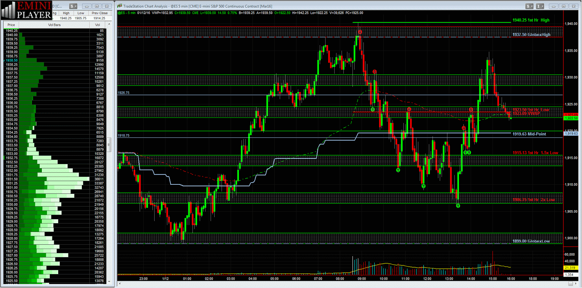Screen dimensions: 582x288
Task: Maximize the Chart Analysis window
Action: (563, 6)
